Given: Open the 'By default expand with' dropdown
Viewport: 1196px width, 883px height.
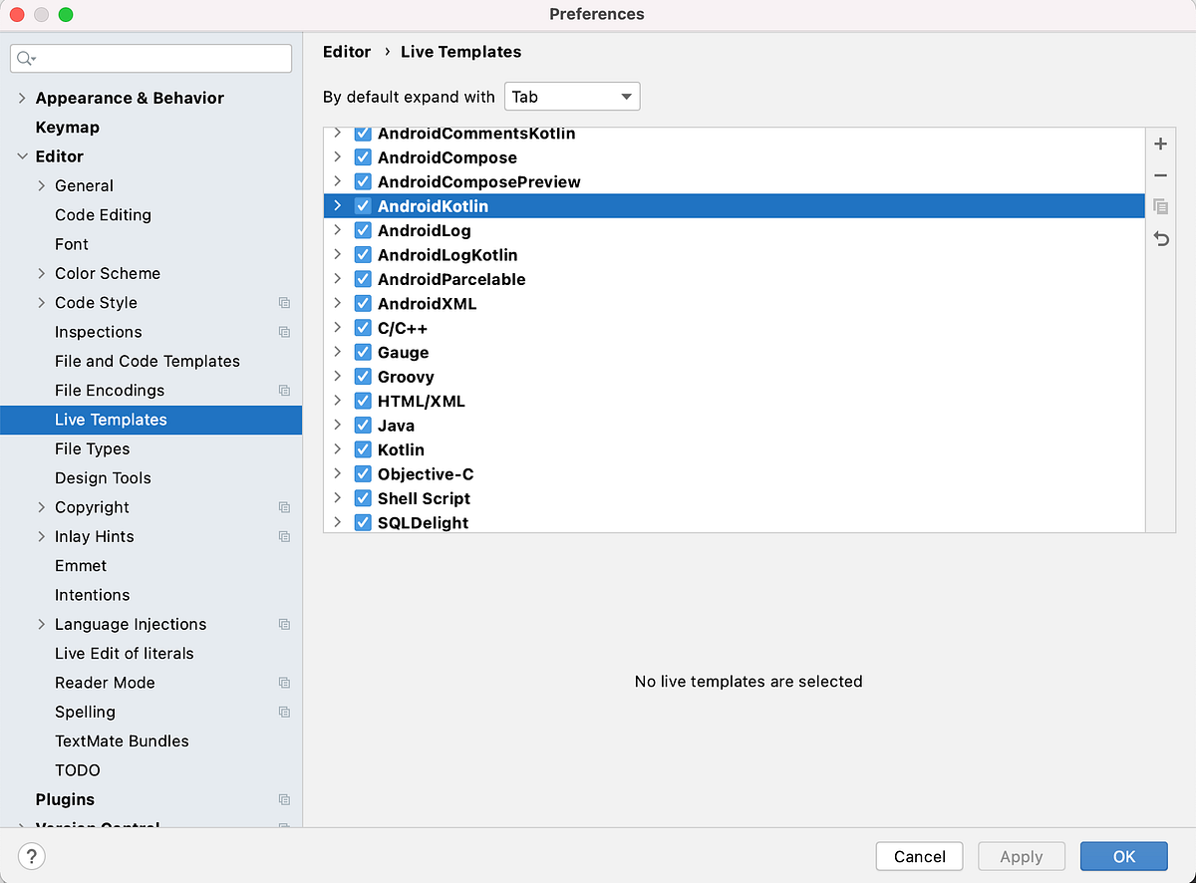Looking at the screenshot, I should [x=571, y=96].
